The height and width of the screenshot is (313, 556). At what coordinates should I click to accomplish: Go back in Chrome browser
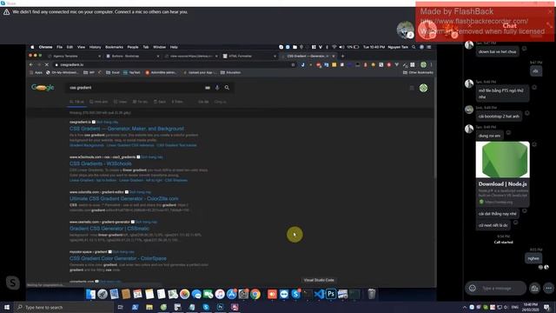pyautogui.click(x=31, y=65)
